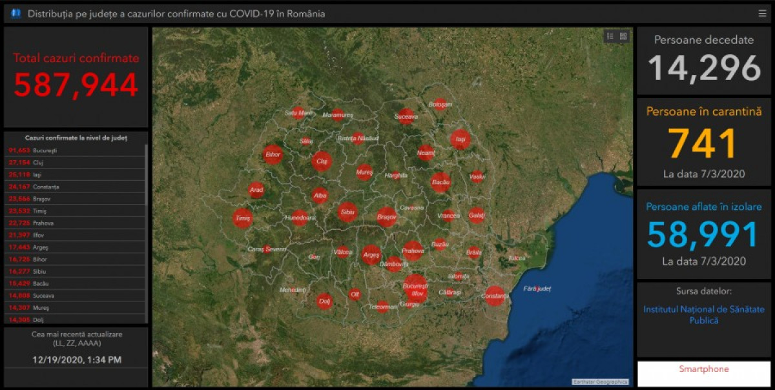Open the hamburger menu in the header
The height and width of the screenshot is (390, 775).
(763, 14)
